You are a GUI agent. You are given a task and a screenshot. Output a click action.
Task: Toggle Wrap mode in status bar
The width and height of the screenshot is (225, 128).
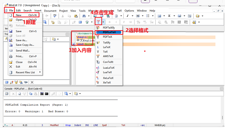pos(68,125)
